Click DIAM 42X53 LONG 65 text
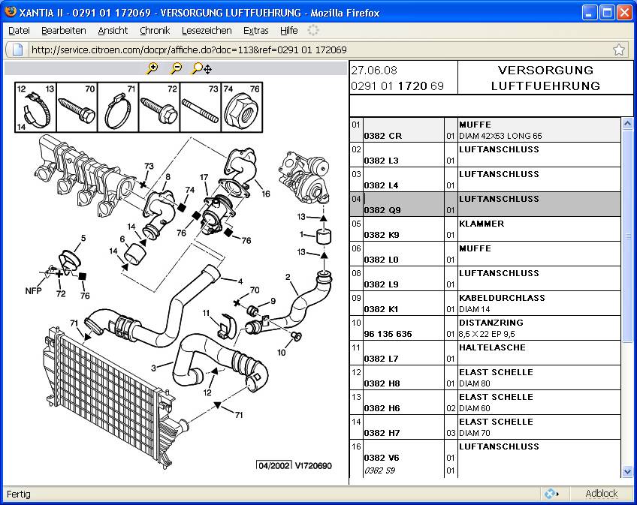 click(x=500, y=136)
